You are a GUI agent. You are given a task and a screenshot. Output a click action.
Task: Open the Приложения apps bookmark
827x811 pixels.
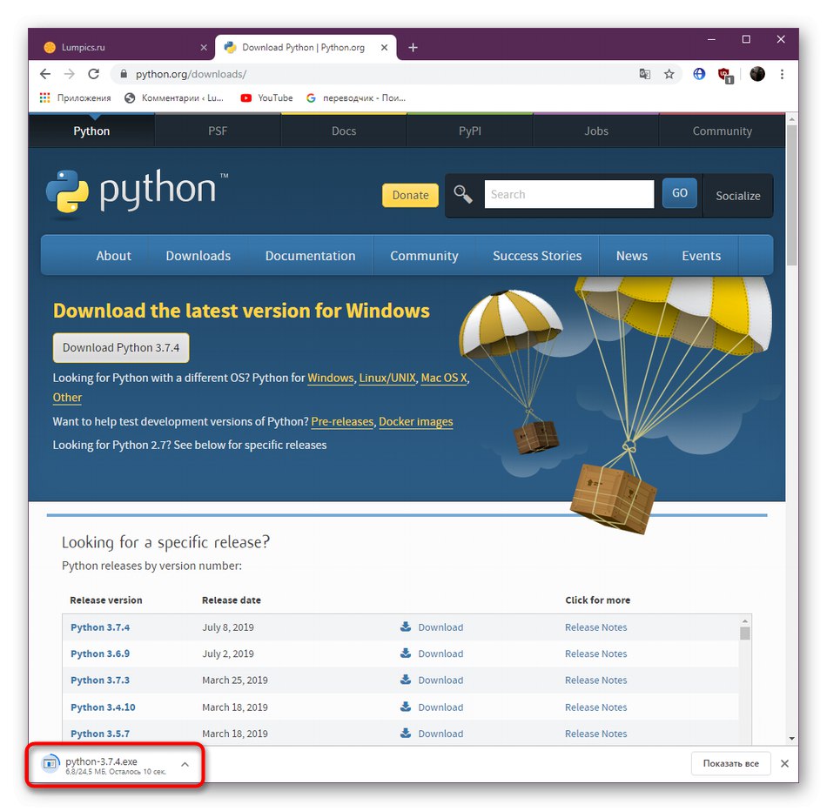(x=76, y=98)
